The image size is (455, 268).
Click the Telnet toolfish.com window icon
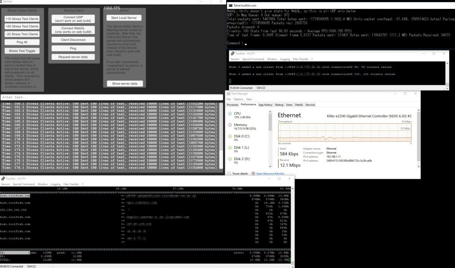pos(231,5)
